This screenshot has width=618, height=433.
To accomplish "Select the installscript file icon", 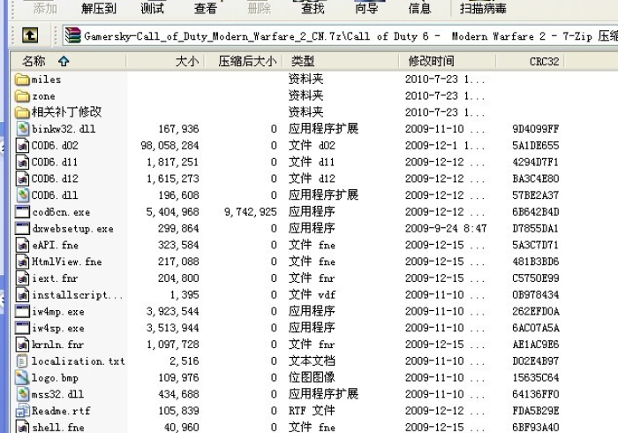I will pos(22,294).
